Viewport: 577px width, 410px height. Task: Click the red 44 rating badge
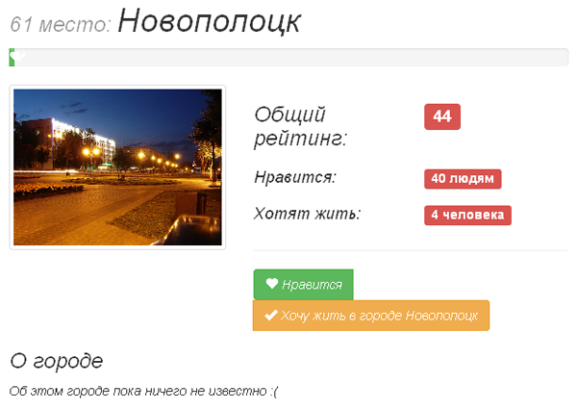click(x=442, y=116)
